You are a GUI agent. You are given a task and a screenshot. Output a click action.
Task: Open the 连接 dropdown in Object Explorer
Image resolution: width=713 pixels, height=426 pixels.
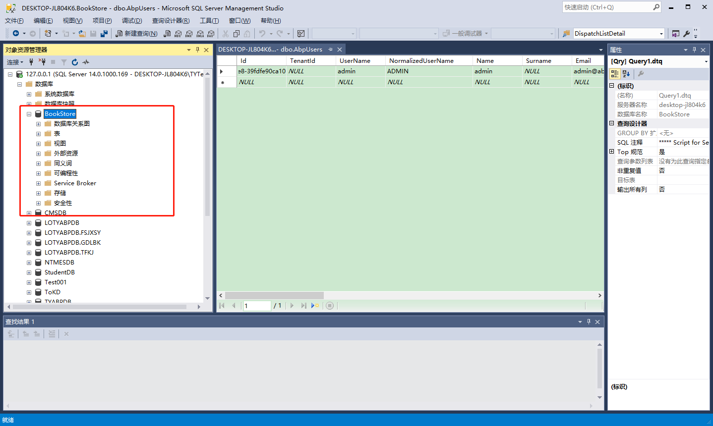[x=15, y=62]
